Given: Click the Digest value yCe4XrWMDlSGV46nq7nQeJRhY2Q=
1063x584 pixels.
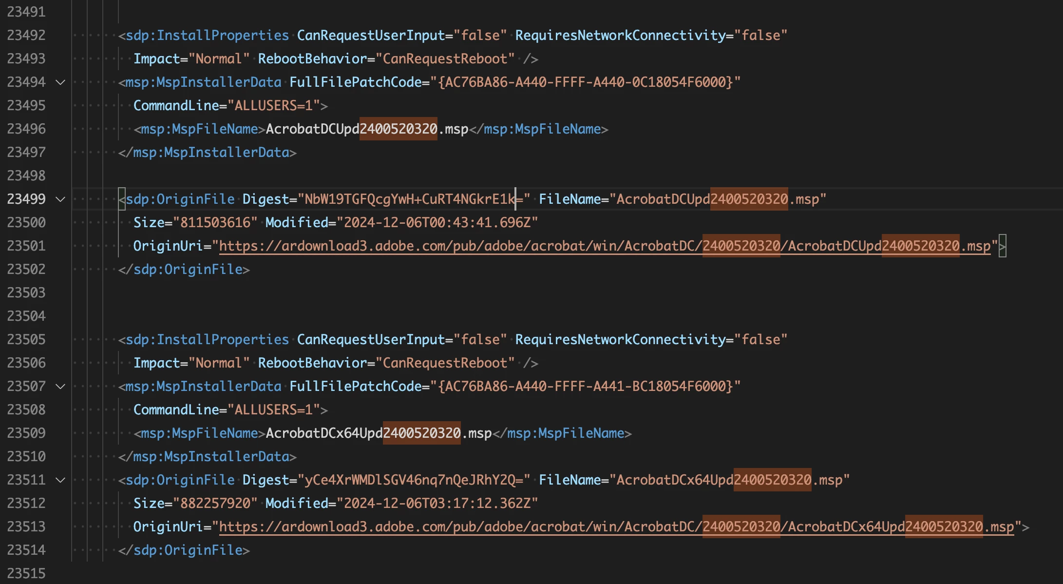Looking at the screenshot, I should pyautogui.click(x=413, y=480).
